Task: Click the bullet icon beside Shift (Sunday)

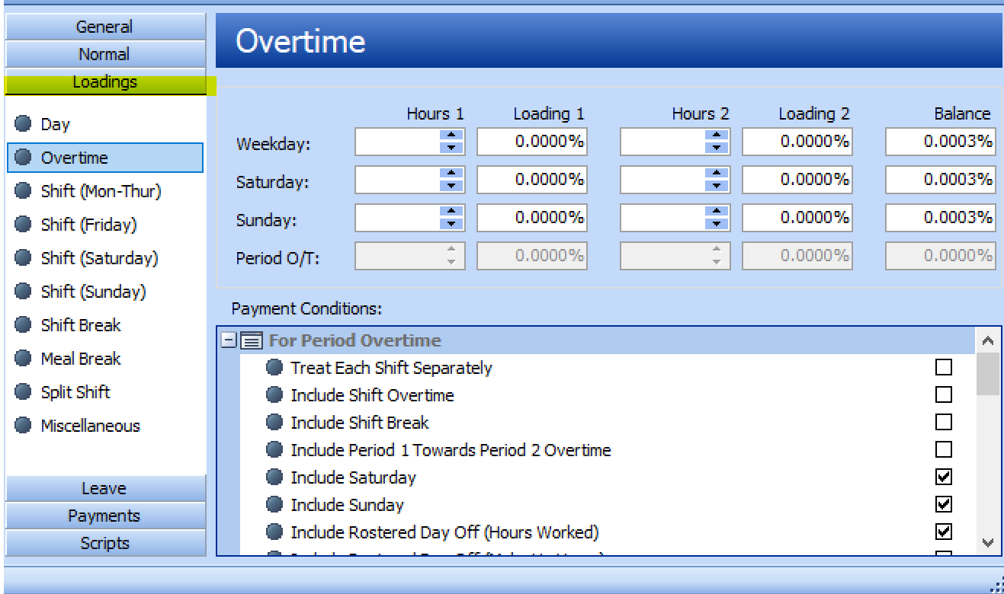Action: pyautogui.click(x=24, y=291)
